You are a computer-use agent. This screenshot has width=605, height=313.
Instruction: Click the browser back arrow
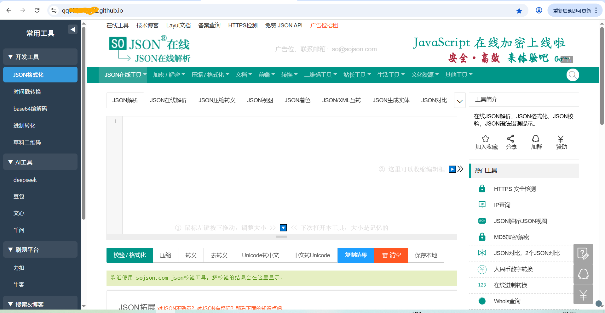coord(9,10)
